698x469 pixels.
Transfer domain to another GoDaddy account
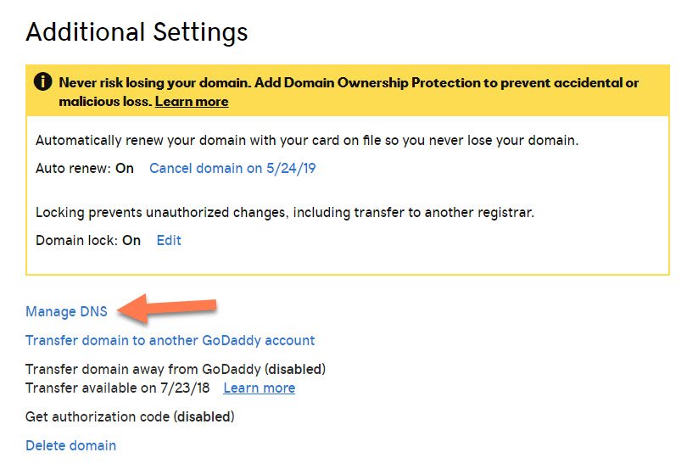(x=170, y=340)
